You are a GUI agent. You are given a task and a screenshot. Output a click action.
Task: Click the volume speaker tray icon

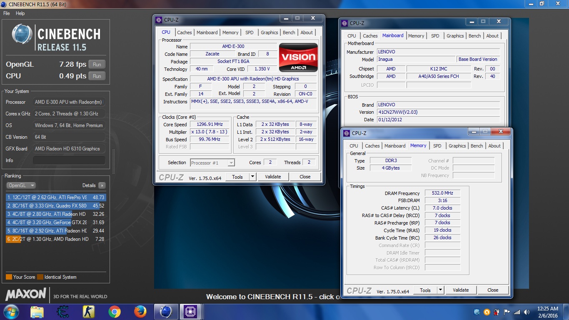[x=527, y=312]
